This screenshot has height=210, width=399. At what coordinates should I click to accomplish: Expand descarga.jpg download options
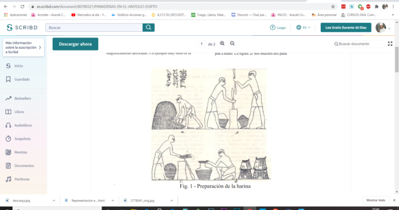[x=54, y=200]
